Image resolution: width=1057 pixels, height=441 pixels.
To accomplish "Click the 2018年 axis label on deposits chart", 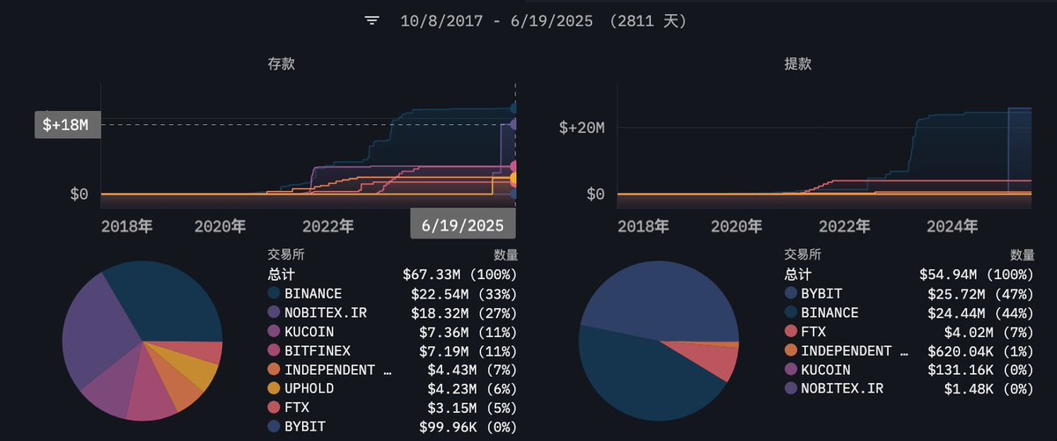I will (128, 226).
